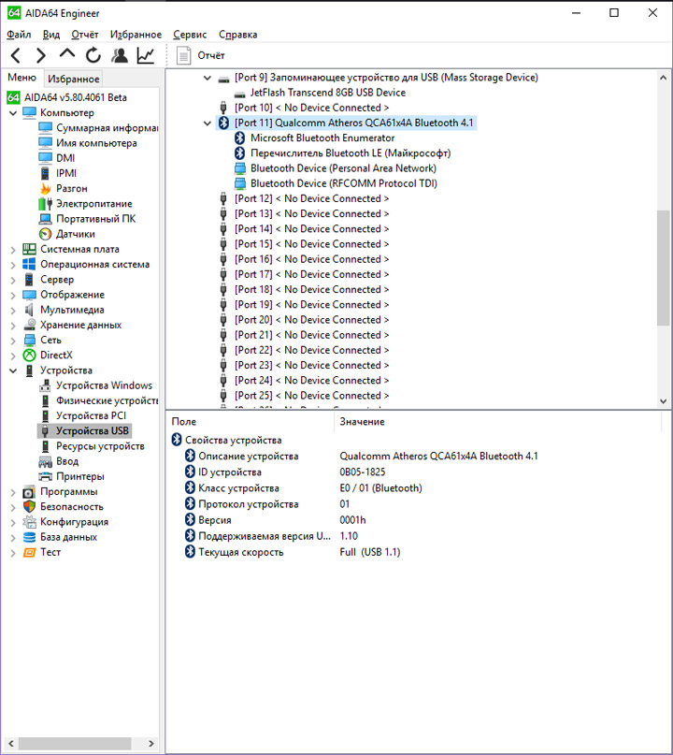The image size is (673, 755).
Task: Open the Отчёт menu
Action: 85,35
